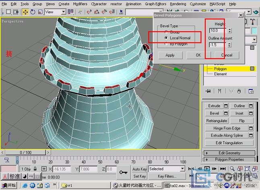This screenshot has height=190, width=260.
Task: Open the Utilities hammer panel tab
Action: [253, 22]
